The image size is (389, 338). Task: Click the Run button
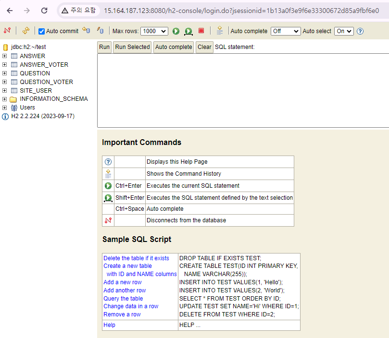(104, 47)
